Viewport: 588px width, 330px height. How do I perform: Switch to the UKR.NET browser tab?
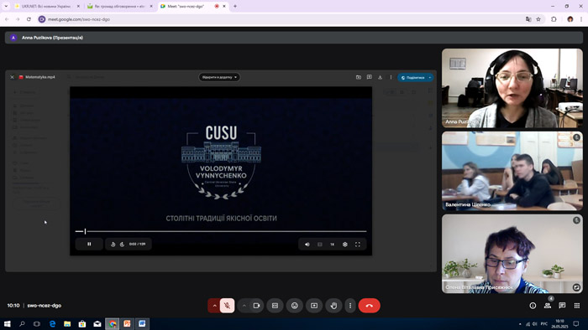[47, 7]
